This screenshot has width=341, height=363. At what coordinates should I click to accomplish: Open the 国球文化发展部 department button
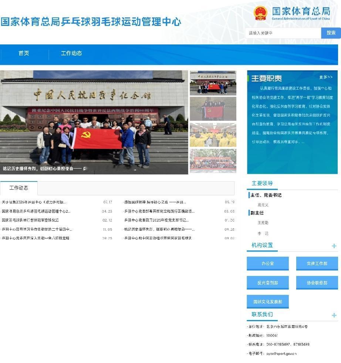coord(268,302)
